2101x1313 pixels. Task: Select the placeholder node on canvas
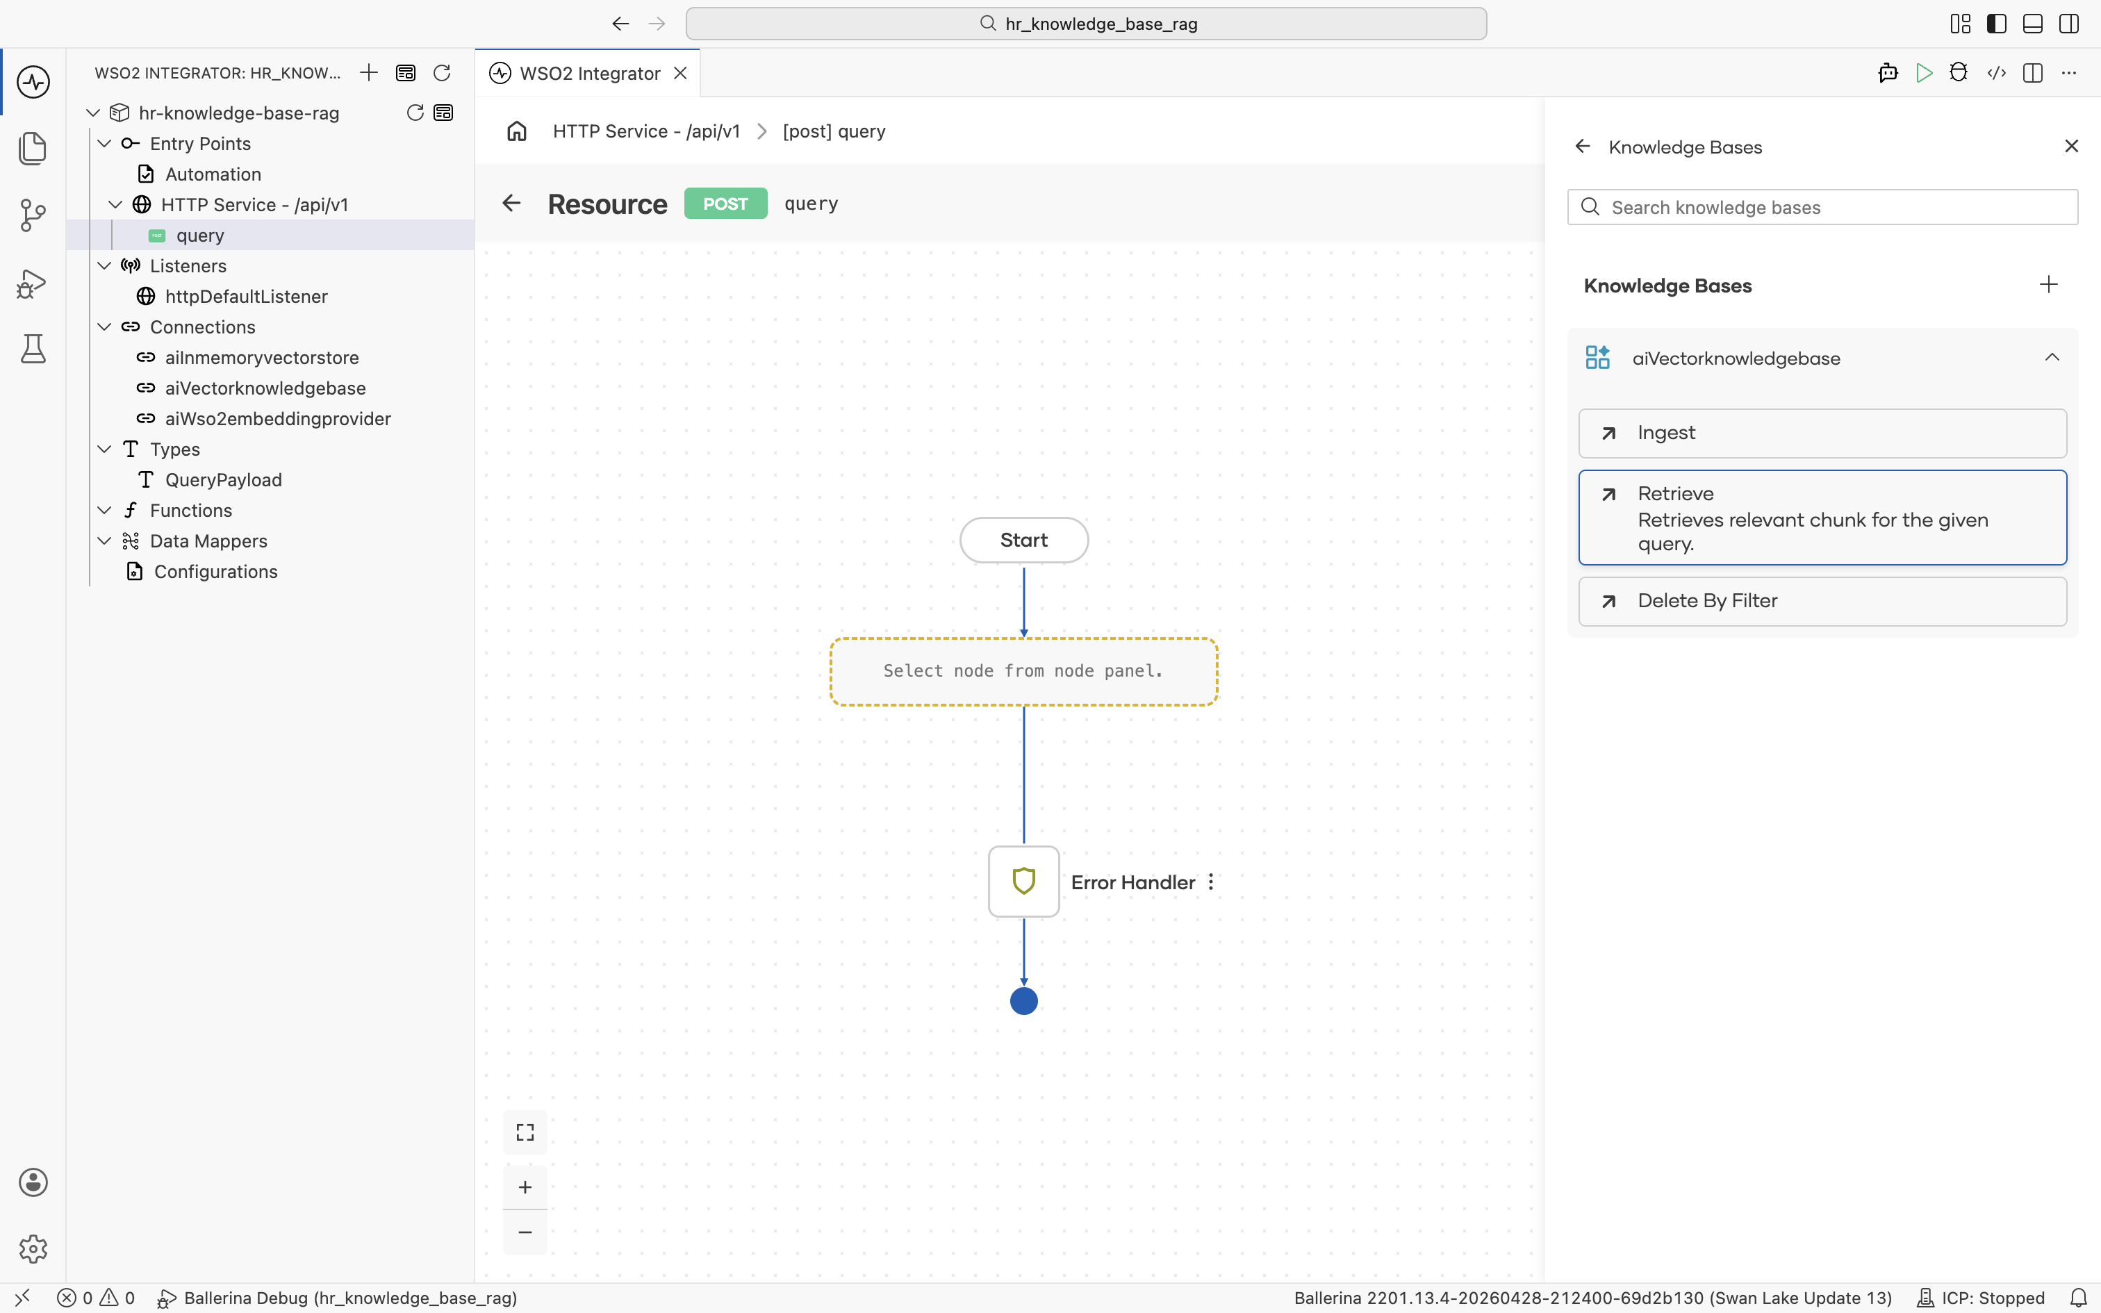(1023, 671)
